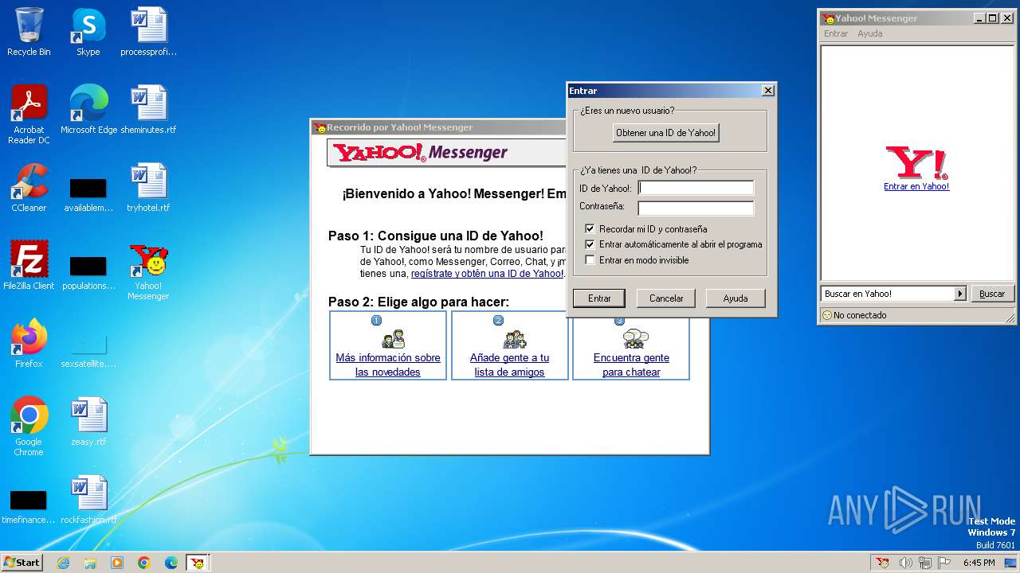Image resolution: width=1020 pixels, height=573 pixels.
Task: Open CCleaner desktop shortcut
Action: pos(29,188)
